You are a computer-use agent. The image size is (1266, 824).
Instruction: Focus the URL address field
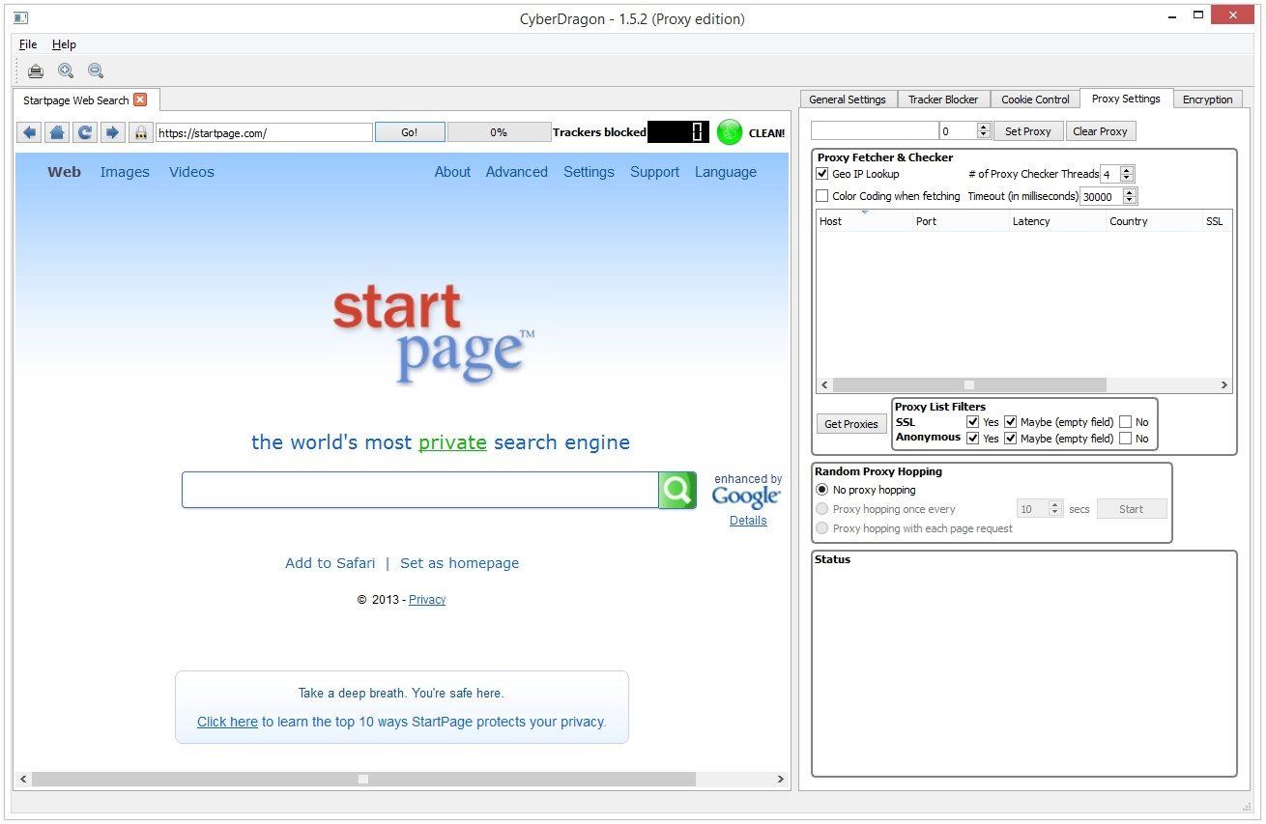click(x=264, y=132)
